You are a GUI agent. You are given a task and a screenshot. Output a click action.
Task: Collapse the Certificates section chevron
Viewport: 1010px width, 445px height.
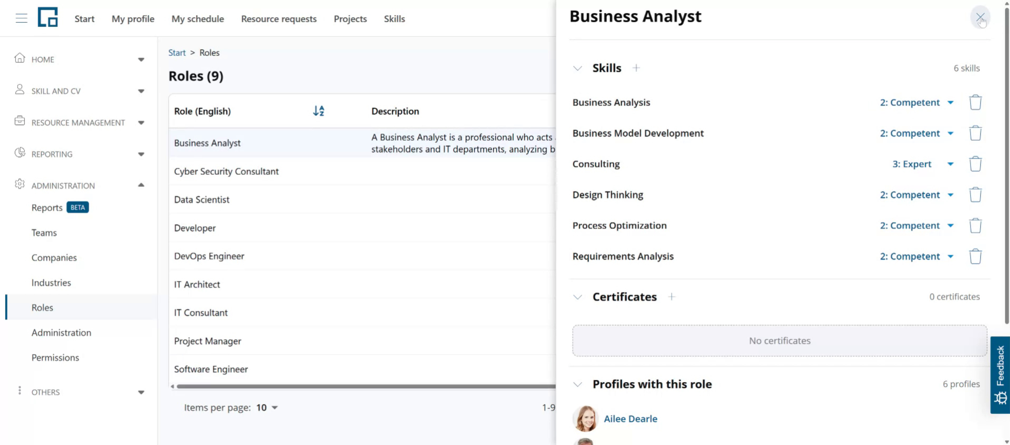coord(577,297)
